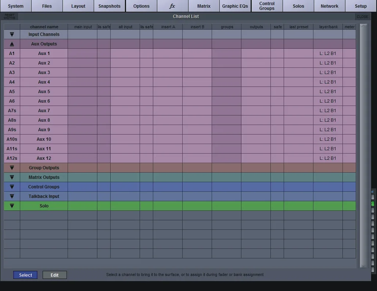Click the layer/bank cell of Aux 6

(328, 101)
